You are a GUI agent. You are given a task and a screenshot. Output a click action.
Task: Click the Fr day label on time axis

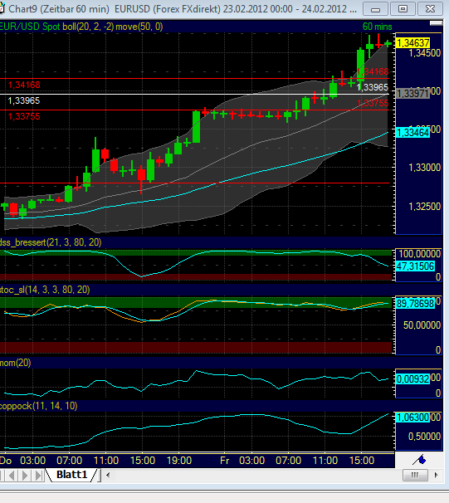pos(224,461)
